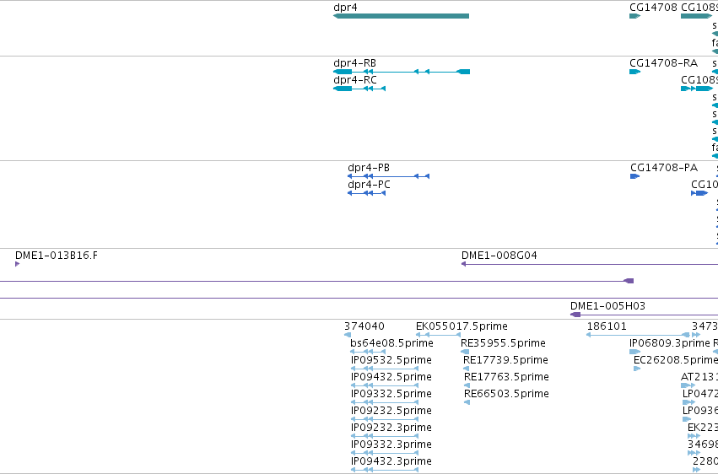This screenshot has width=718, height=474.
Task: Click the DME1-008G04 clone label
Action: point(499,256)
